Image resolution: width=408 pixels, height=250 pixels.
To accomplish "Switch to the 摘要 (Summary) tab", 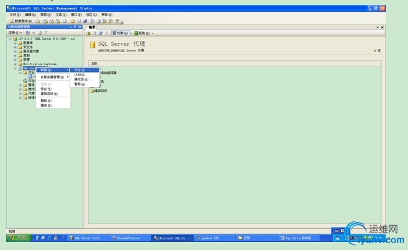I will click(x=92, y=27).
